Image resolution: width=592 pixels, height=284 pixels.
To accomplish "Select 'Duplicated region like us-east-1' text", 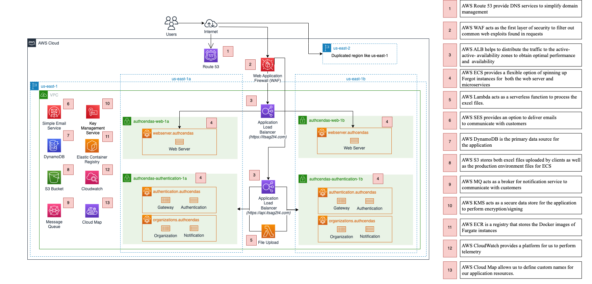I will 360,56.
